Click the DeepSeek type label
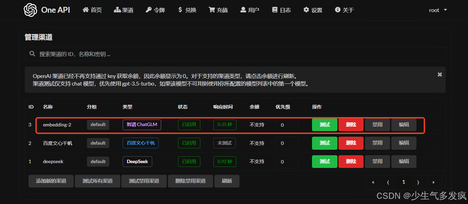The image size is (468, 204). 137,161
